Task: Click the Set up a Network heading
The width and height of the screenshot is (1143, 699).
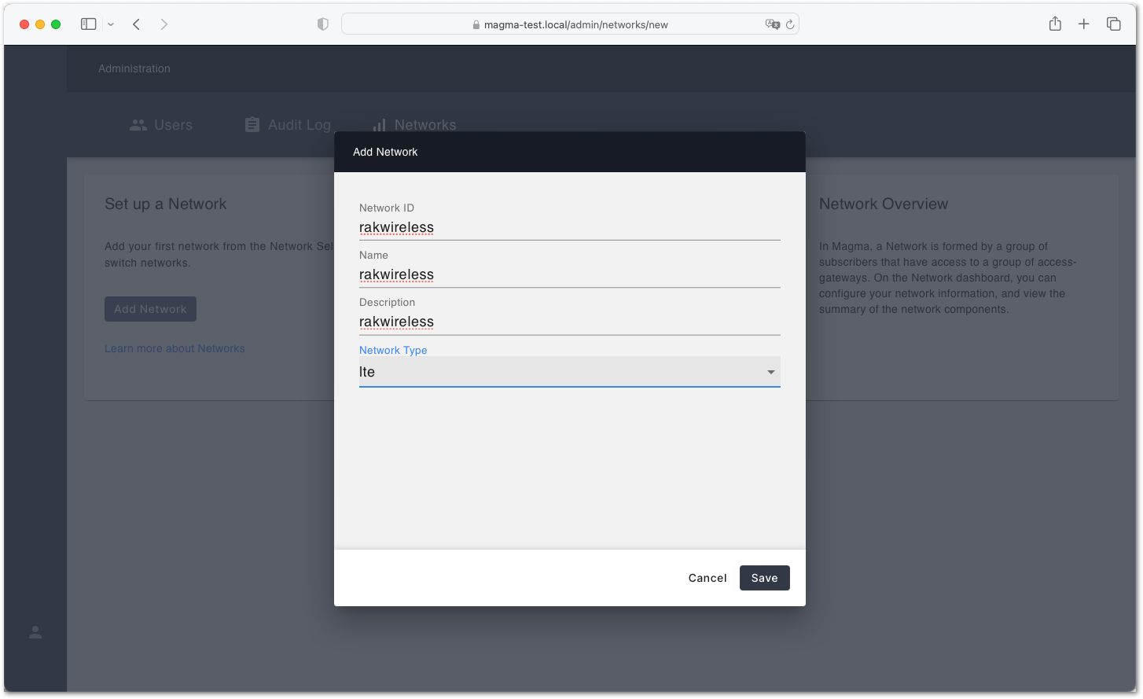Action: click(166, 204)
